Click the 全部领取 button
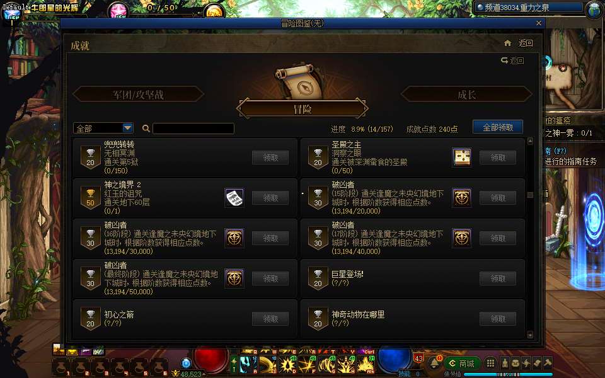The image size is (605, 378). pyautogui.click(x=498, y=127)
